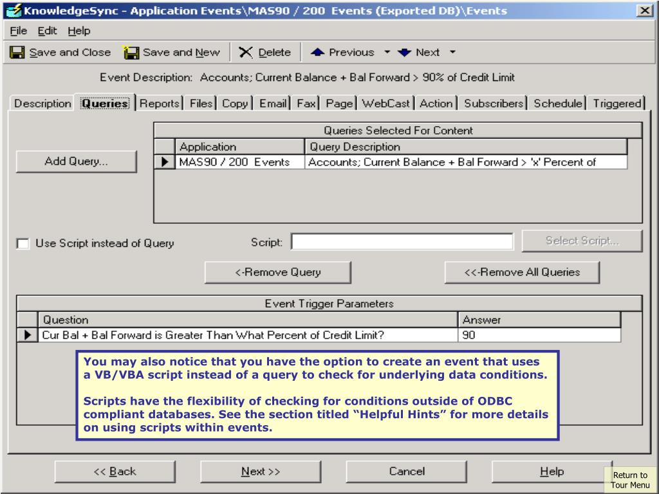Enable Use Script instead of Query
The width and height of the screenshot is (659, 494).
pyautogui.click(x=23, y=244)
